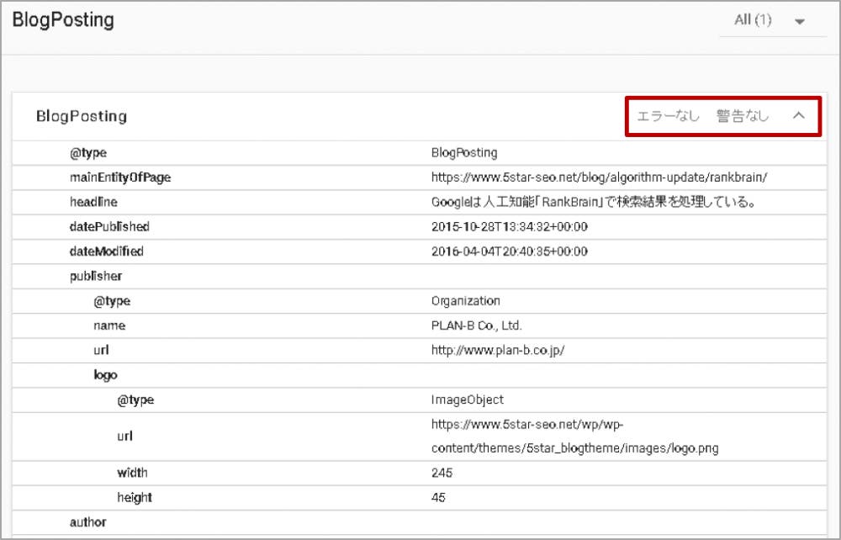Click the ImageObject type value
This screenshot has height=540, width=841.
[x=467, y=400]
